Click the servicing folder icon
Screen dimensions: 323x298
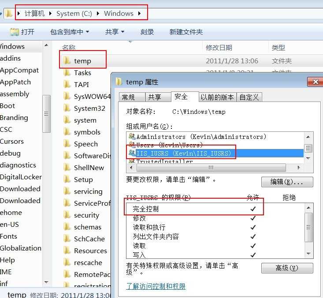point(67,191)
